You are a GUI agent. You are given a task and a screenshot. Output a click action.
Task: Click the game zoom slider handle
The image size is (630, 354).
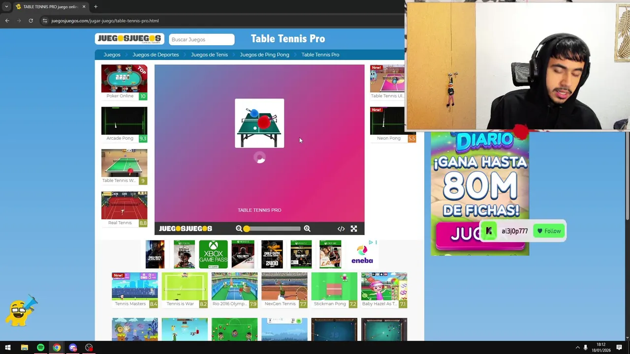tap(247, 229)
